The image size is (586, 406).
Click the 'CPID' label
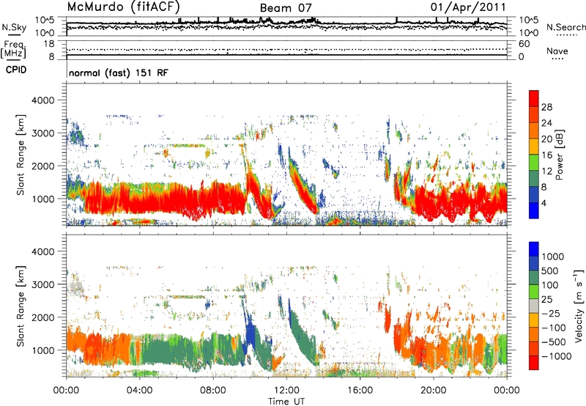coord(16,70)
